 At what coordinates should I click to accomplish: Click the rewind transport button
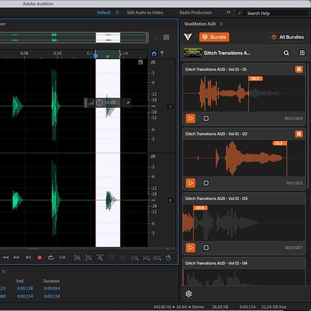pos(5,258)
